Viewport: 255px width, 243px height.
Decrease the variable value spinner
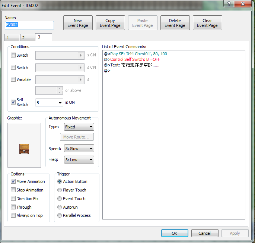(60, 93)
